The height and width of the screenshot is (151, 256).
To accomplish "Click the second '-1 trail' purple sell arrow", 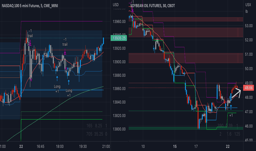I will click(65, 51).
